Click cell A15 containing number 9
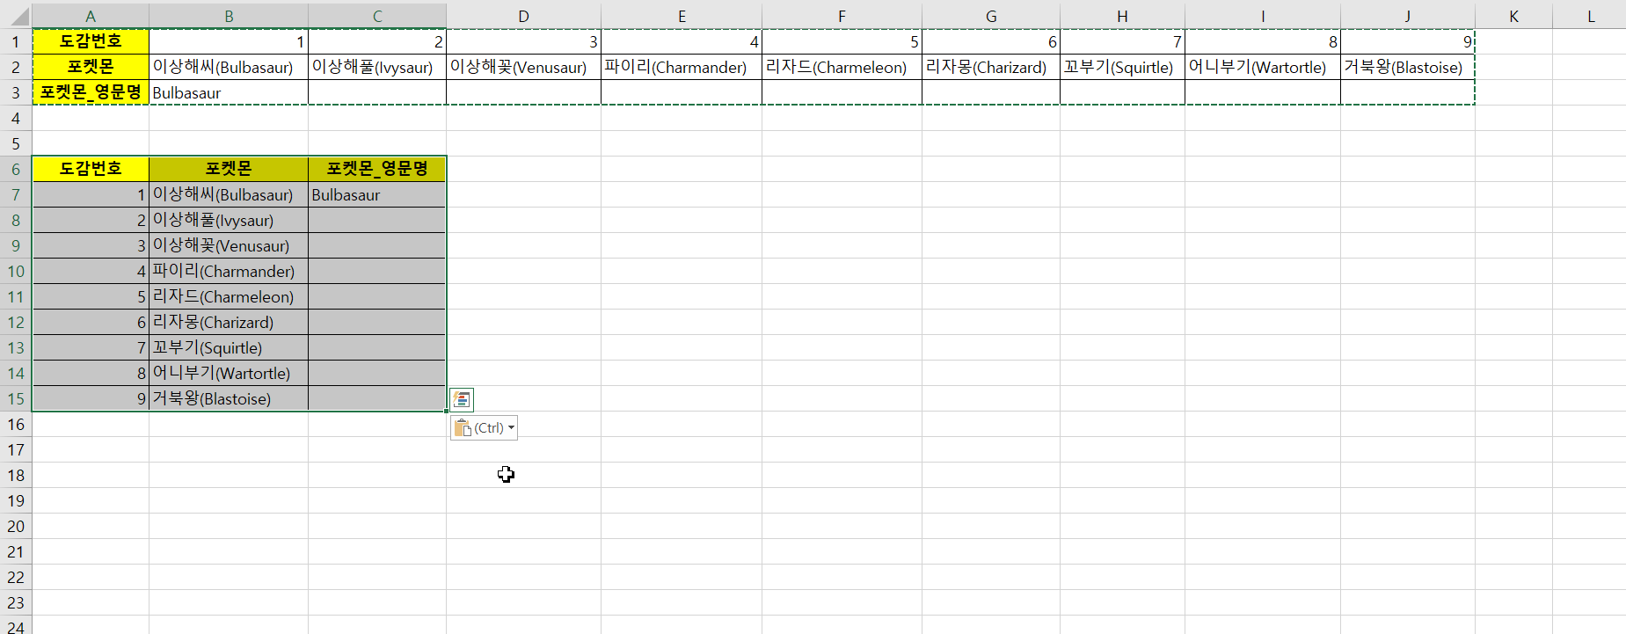The height and width of the screenshot is (634, 1626). pyautogui.click(x=91, y=398)
